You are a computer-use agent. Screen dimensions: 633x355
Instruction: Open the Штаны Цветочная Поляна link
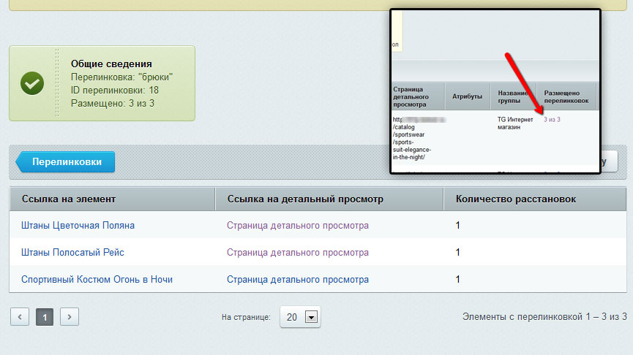click(x=78, y=226)
